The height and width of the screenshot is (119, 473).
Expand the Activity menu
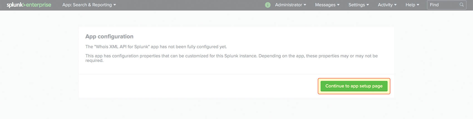(x=387, y=5)
